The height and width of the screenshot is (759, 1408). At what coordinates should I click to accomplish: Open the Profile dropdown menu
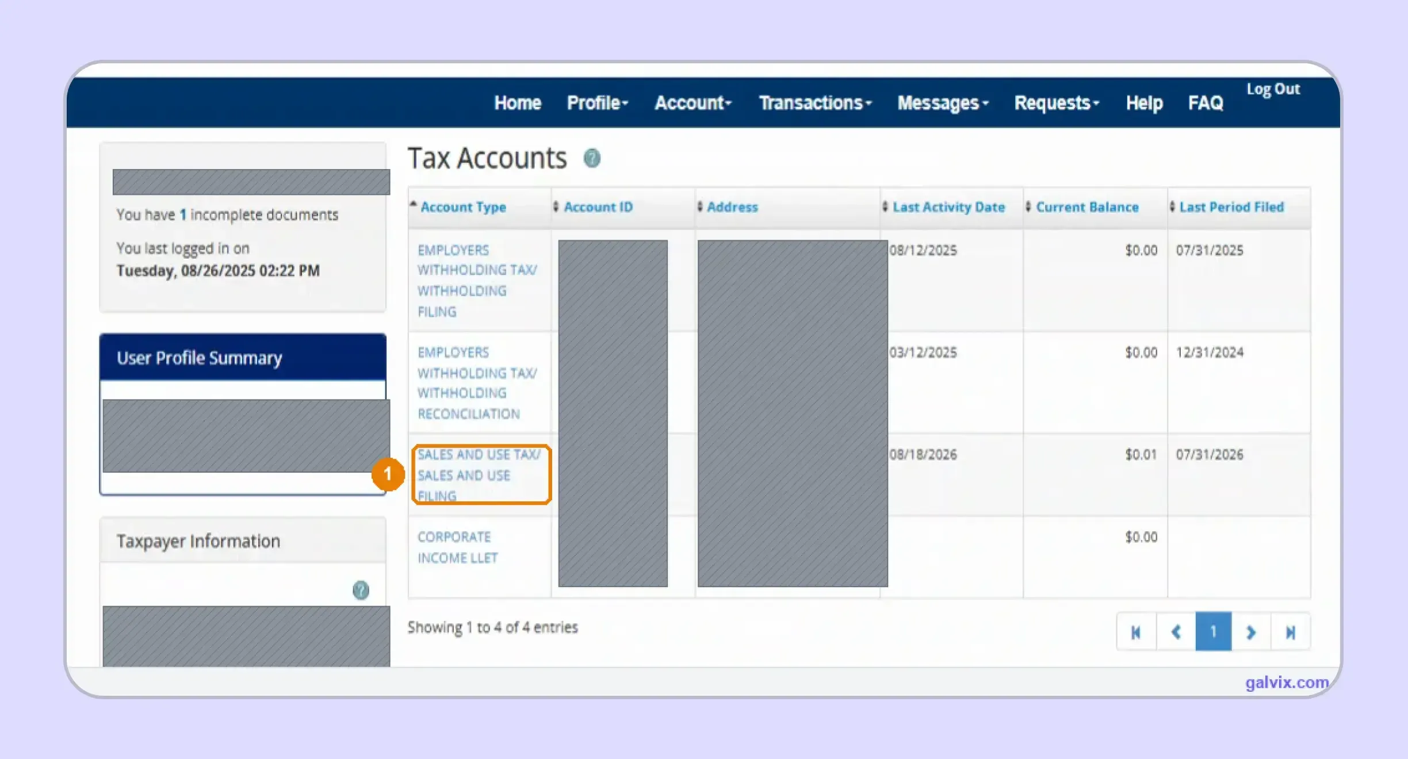pyautogui.click(x=598, y=103)
